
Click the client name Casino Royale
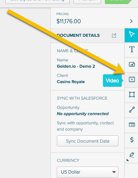tap(71, 82)
